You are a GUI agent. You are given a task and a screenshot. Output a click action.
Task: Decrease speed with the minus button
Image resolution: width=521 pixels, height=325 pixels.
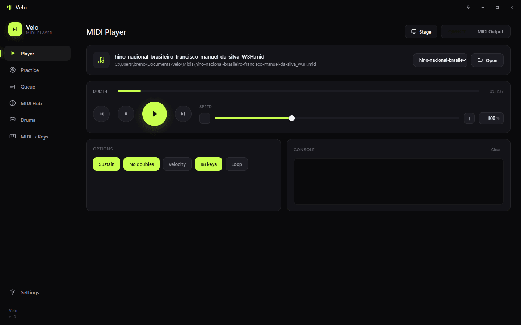[x=205, y=118]
